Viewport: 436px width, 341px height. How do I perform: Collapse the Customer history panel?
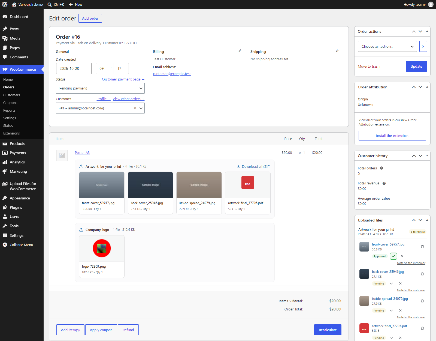point(427,156)
